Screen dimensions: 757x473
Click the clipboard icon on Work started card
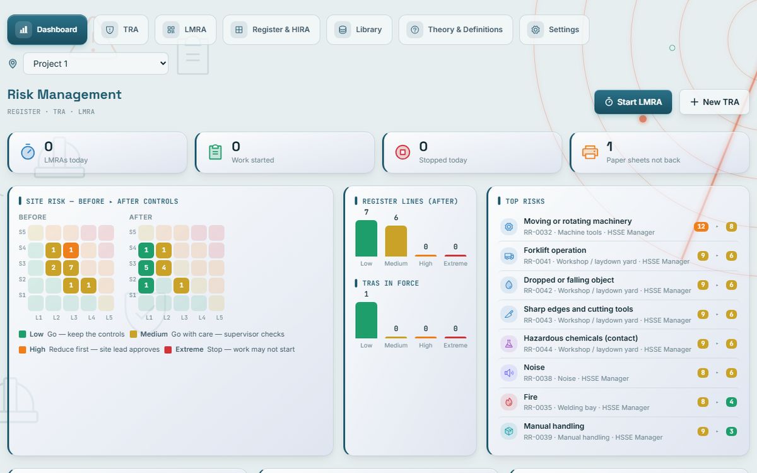(x=215, y=152)
